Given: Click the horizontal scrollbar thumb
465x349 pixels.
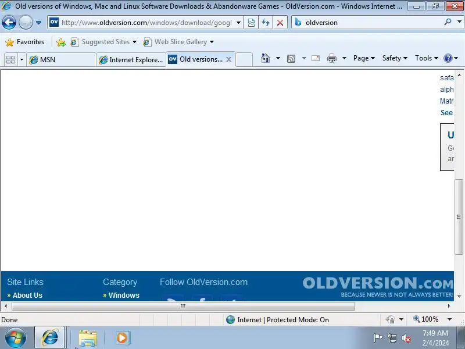Looking at the screenshot, I should (x=183, y=306).
